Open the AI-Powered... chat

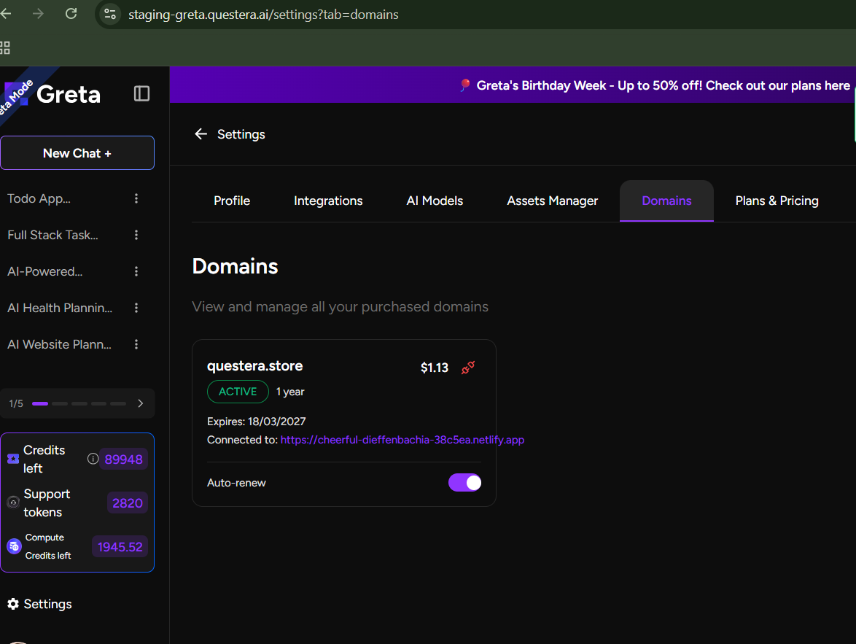44,271
